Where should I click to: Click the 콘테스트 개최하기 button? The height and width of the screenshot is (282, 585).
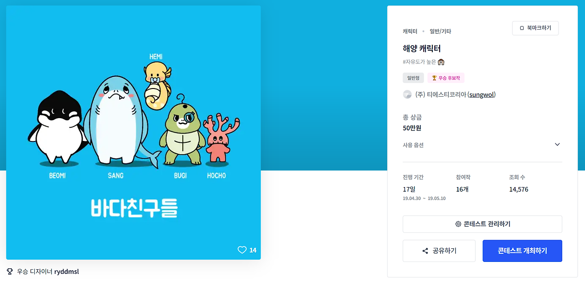[522, 251]
